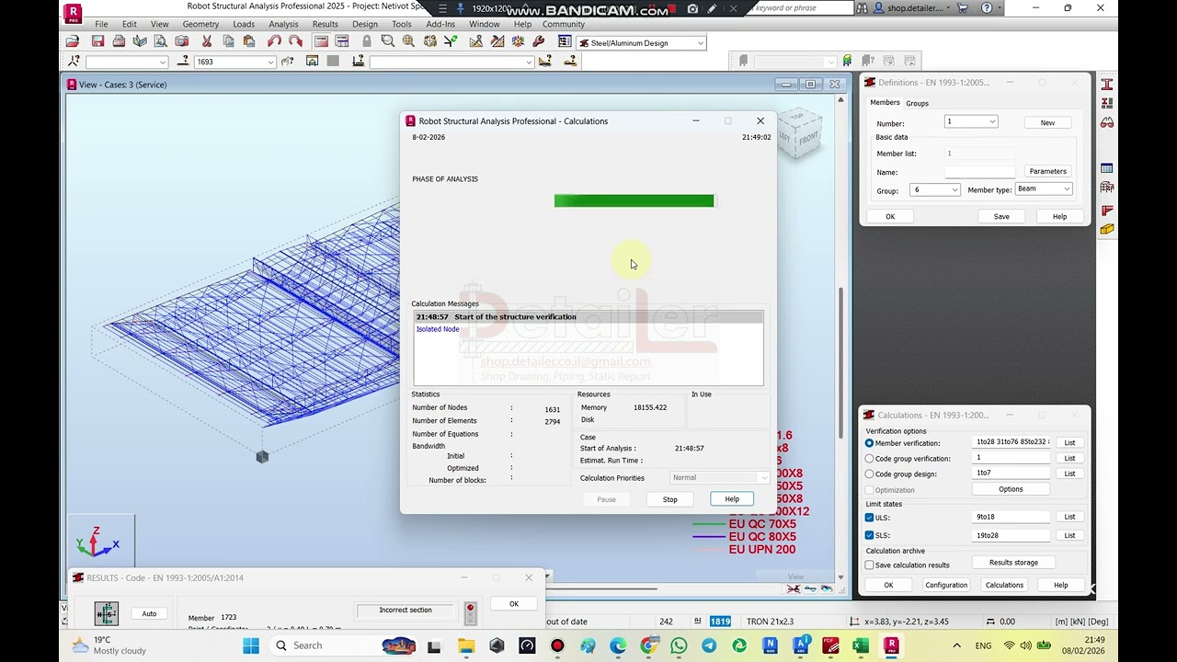Image resolution: width=1177 pixels, height=662 pixels.
Task: Click the Undo arrow icon
Action: tap(274, 41)
